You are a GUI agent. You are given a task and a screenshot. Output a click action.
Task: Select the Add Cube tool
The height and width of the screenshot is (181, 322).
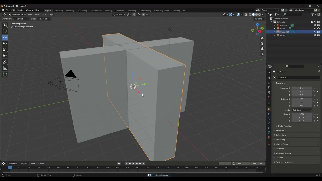pos(5,75)
